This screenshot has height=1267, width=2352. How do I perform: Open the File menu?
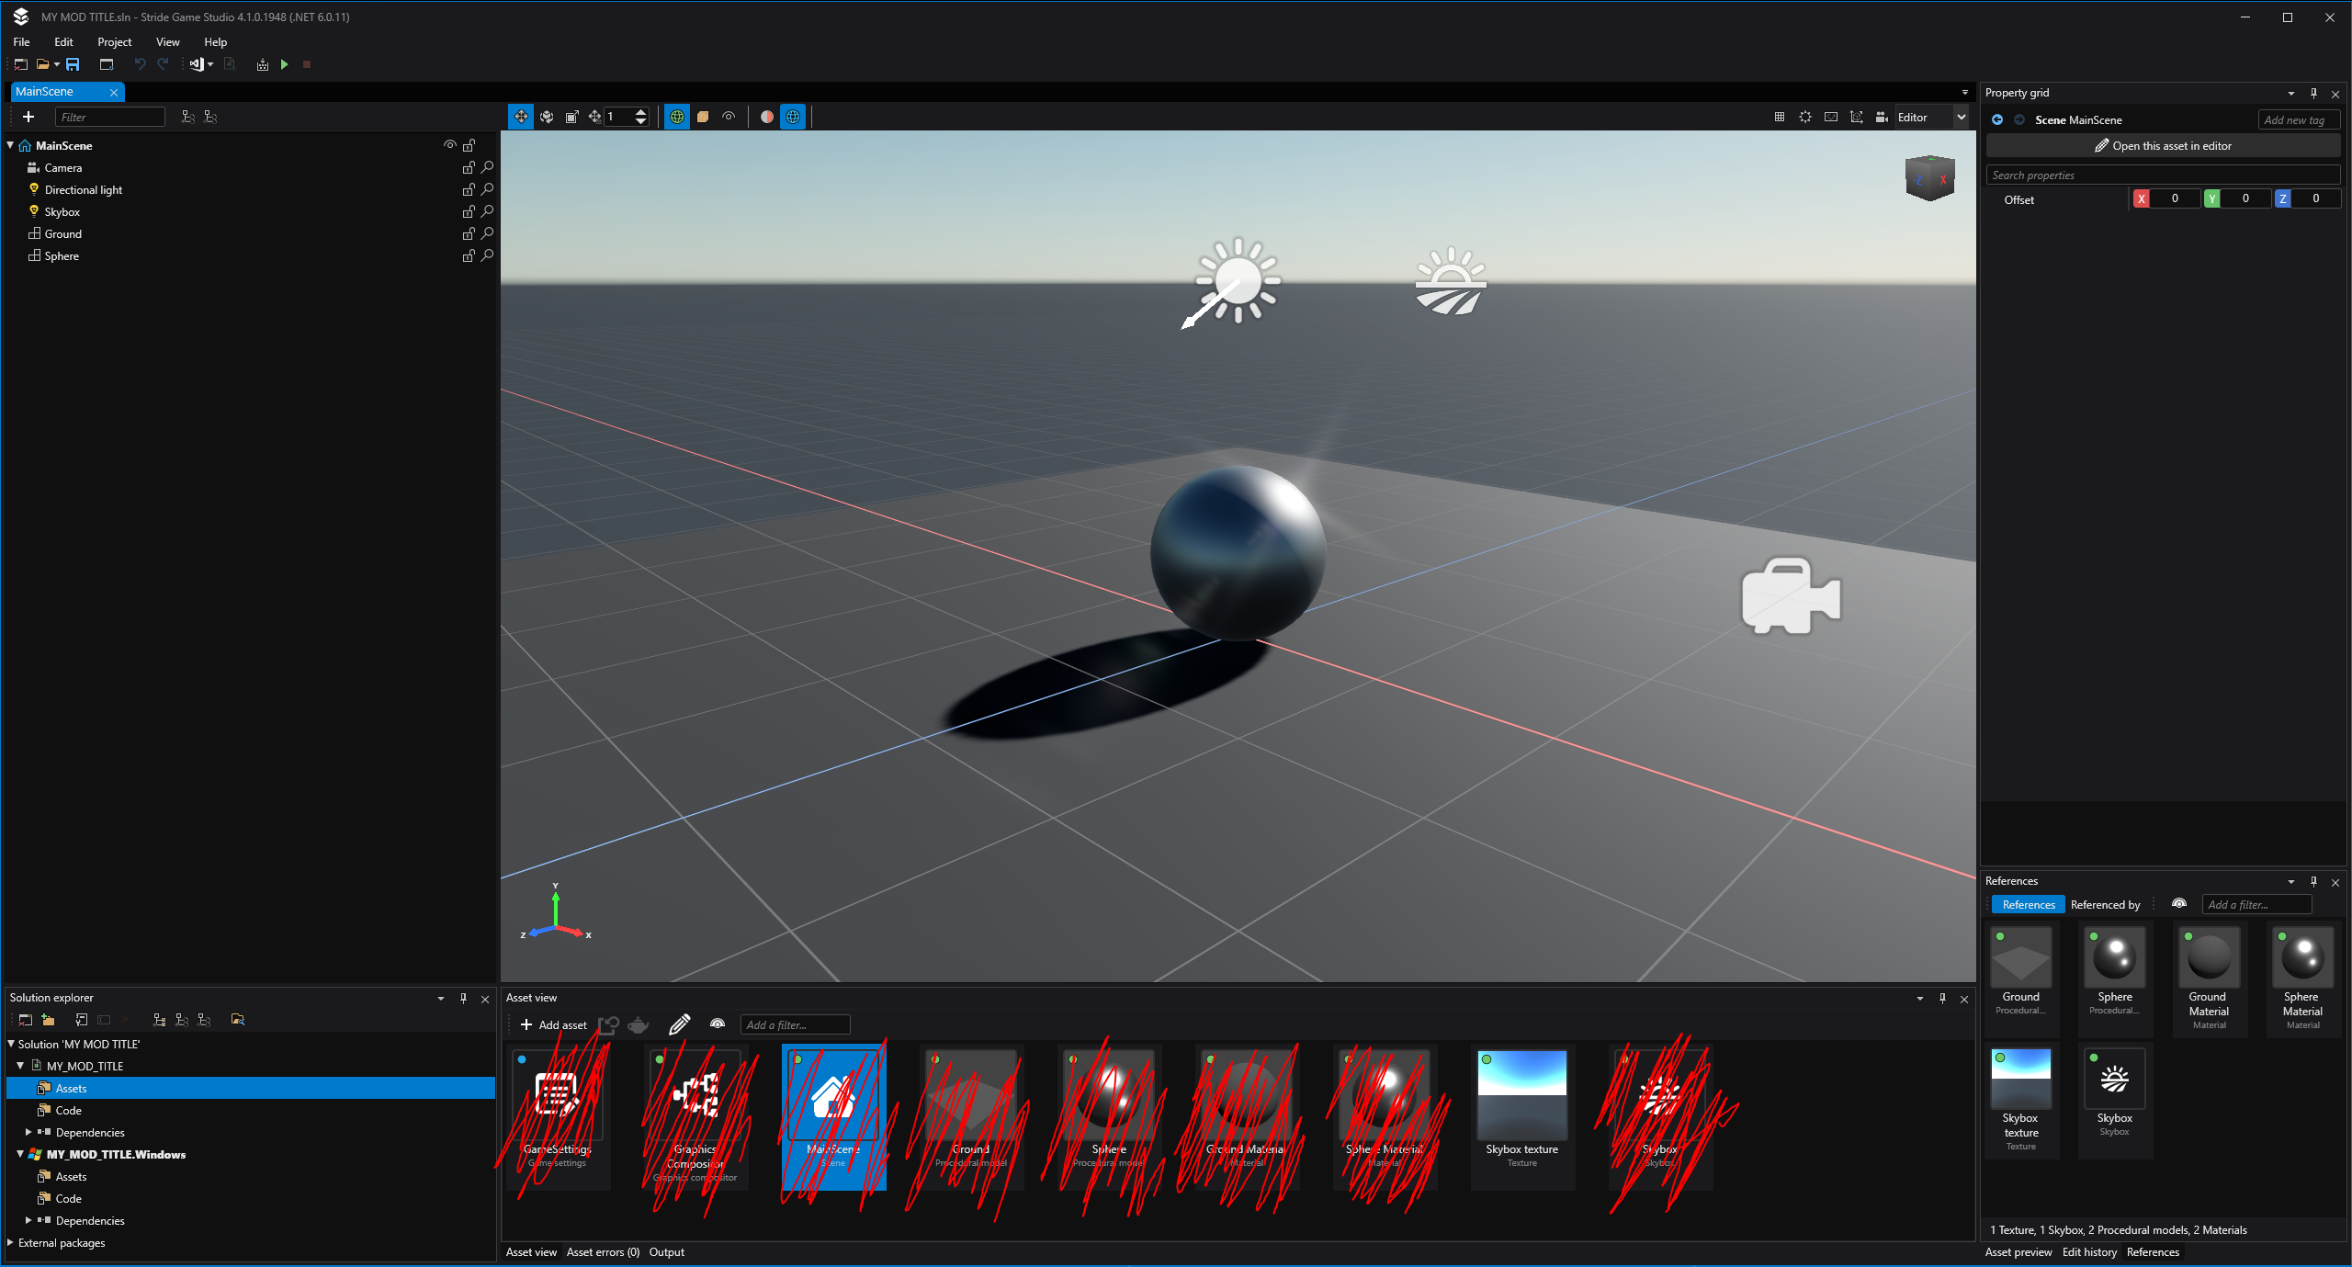pos(21,41)
